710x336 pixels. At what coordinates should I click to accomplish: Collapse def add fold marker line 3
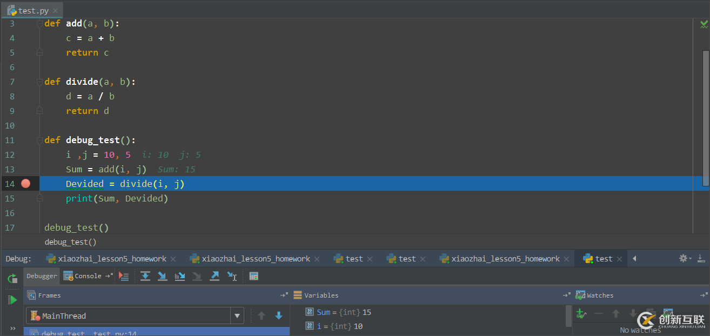39,24
